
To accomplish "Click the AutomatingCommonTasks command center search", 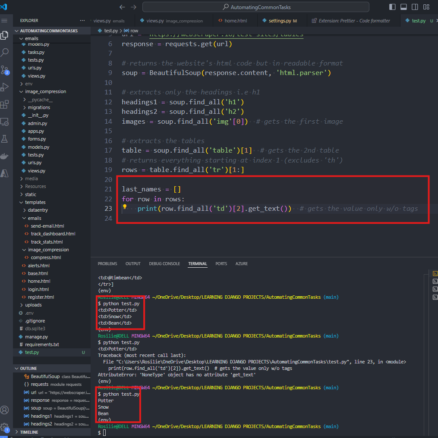I will [x=255, y=7].
